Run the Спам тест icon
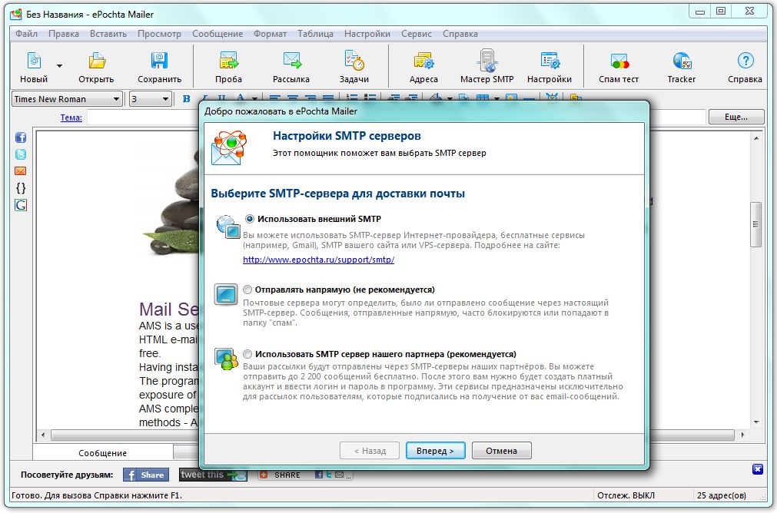The image size is (777, 513). click(x=619, y=61)
